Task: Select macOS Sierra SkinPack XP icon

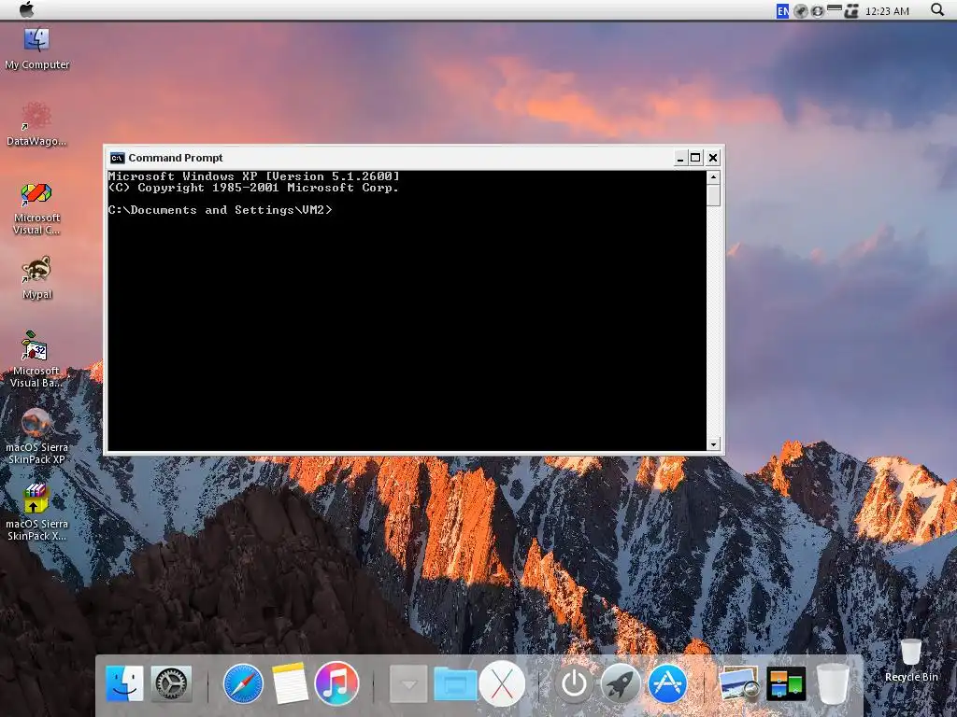Action: pos(36,437)
